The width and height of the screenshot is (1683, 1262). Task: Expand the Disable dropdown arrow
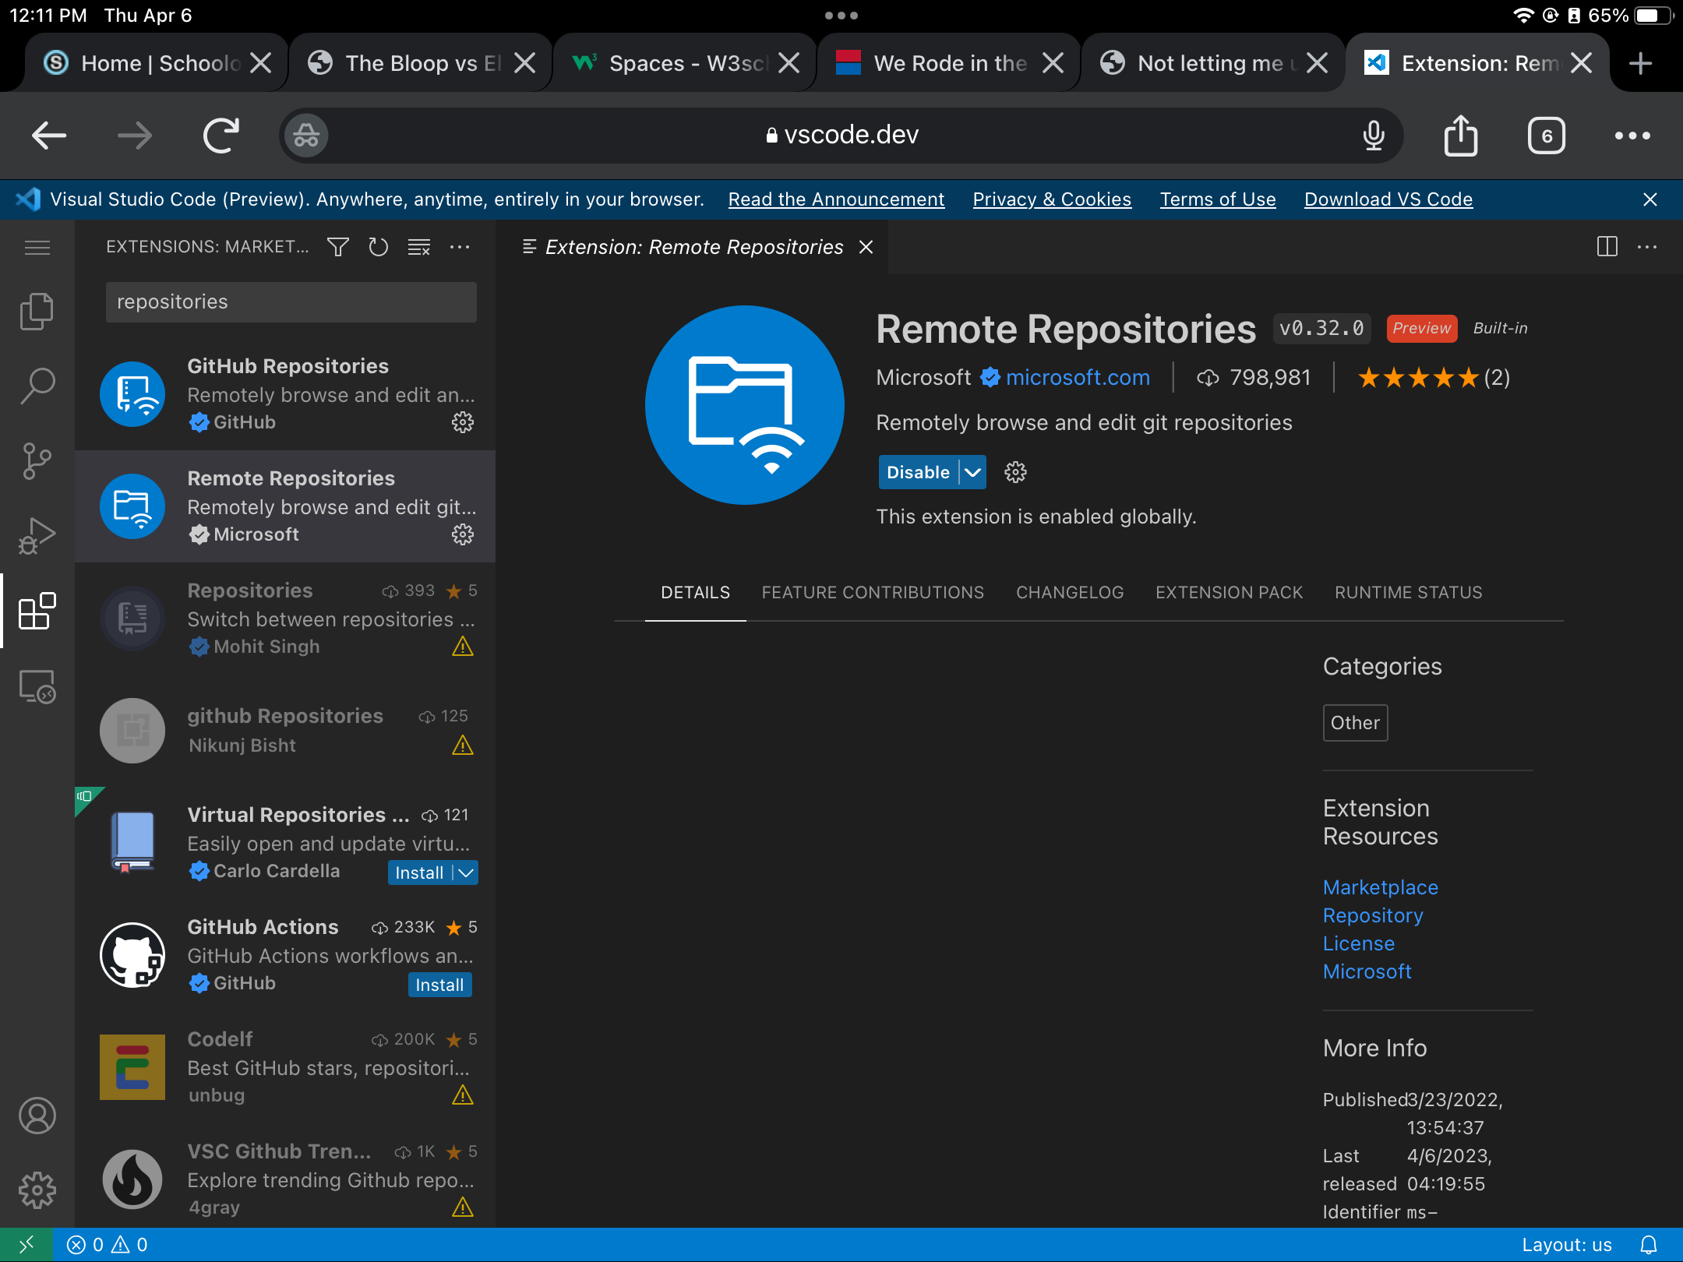click(972, 472)
